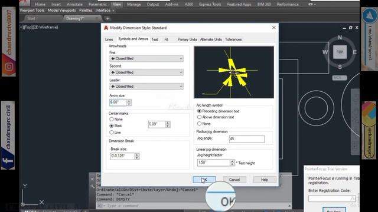Click the command line input field

(193, 206)
